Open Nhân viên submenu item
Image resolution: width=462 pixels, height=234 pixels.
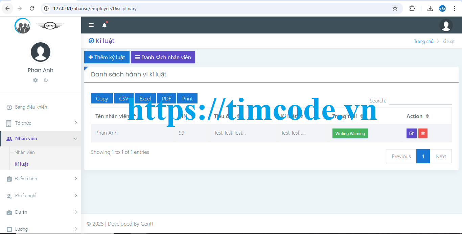click(x=25, y=152)
